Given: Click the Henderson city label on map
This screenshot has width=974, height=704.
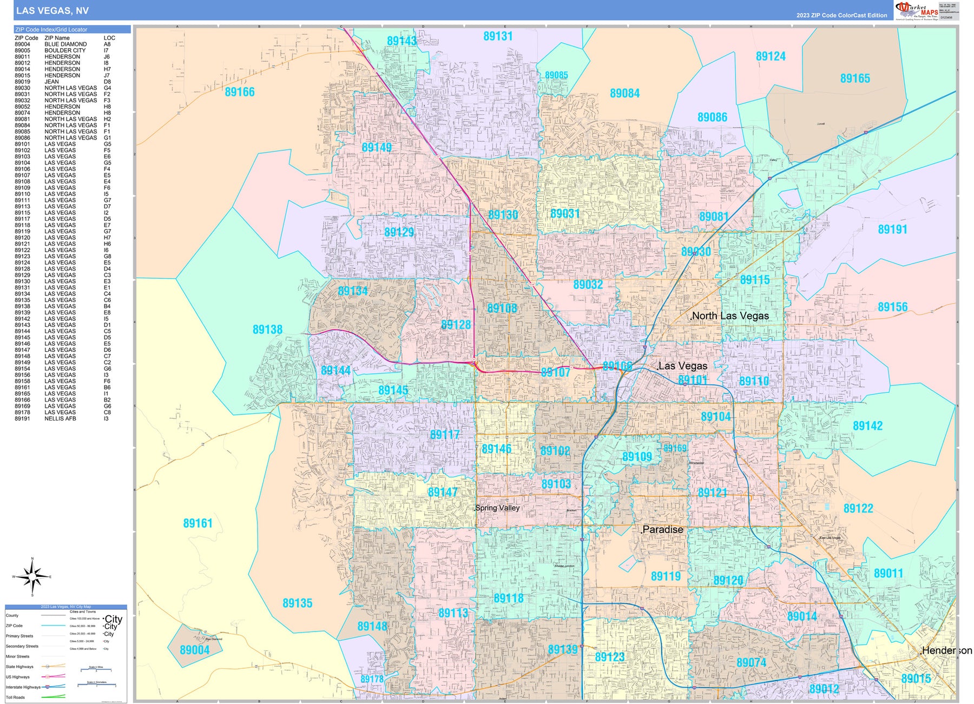Looking at the screenshot, I should (x=946, y=650).
